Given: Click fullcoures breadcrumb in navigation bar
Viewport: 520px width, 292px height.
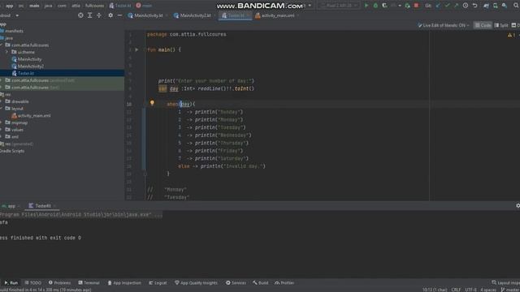Looking at the screenshot, I should (x=94, y=6).
